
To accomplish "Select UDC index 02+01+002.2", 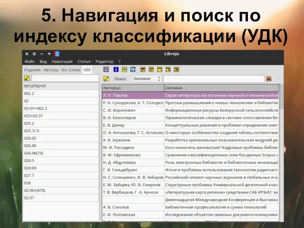I will (61, 108).
